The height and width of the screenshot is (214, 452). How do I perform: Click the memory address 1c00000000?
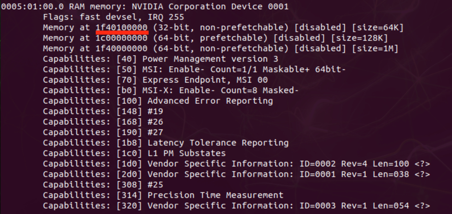(122, 38)
